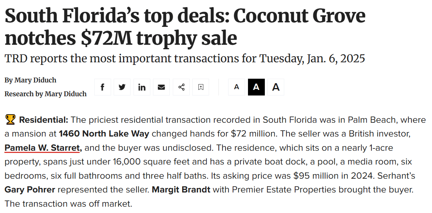The image size is (432, 213).
Task: Send the article via email icon
Action: pyautogui.click(x=161, y=87)
